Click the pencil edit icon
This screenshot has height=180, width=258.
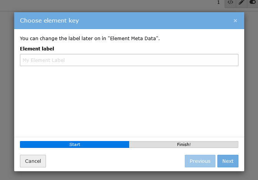click(x=241, y=2)
